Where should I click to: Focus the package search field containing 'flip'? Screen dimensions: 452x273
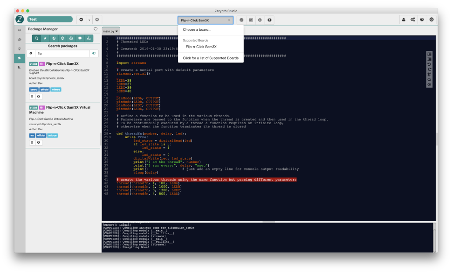62,53
